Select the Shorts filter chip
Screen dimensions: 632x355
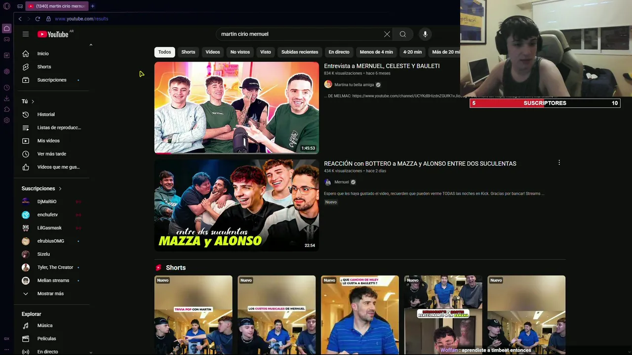coord(188,52)
